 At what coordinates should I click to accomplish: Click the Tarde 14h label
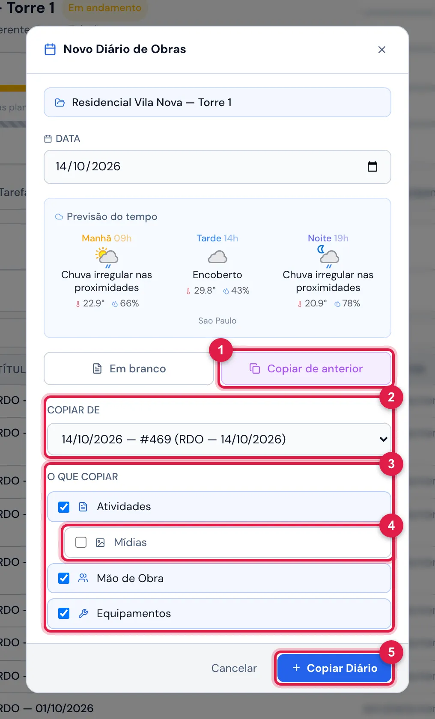(217, 238)
